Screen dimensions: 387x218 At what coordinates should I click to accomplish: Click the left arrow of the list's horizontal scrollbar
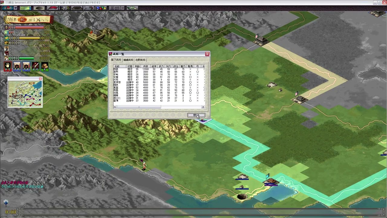click(x=115, y=107)
